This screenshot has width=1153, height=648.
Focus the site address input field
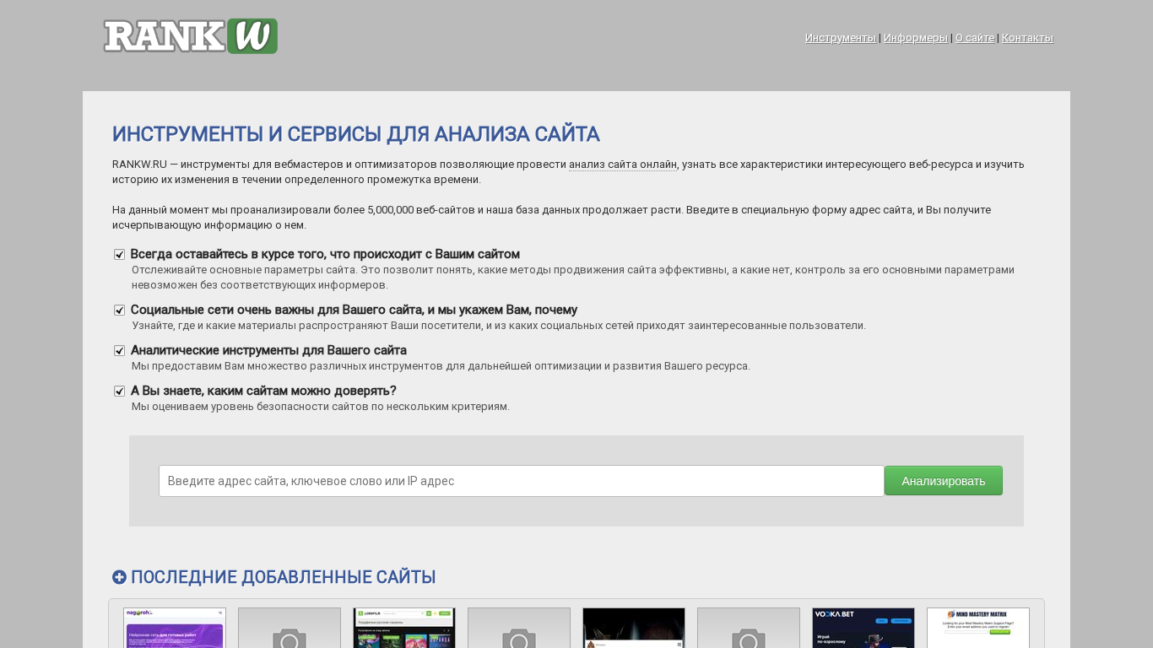click(521, 481)
